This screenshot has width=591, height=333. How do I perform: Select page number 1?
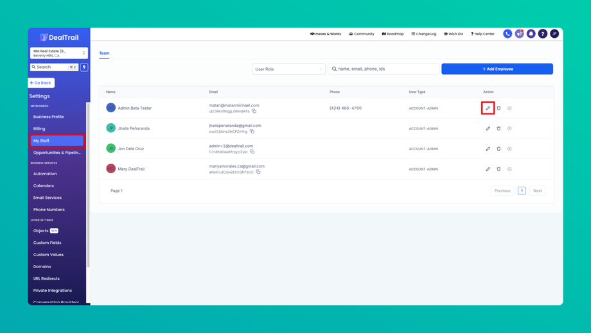[522, 191]
